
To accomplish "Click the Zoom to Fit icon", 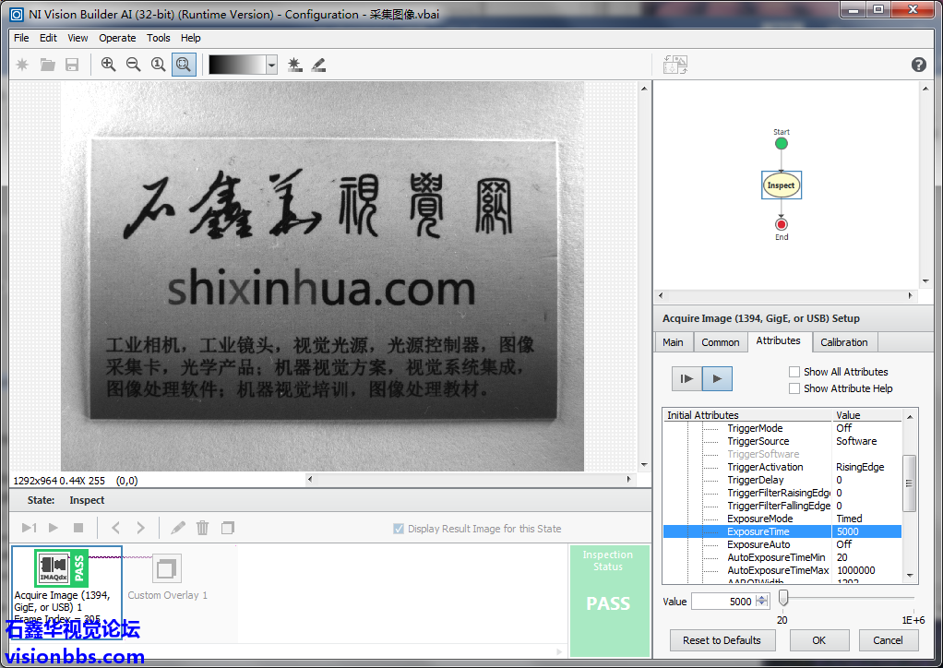I will coord(184,65).
